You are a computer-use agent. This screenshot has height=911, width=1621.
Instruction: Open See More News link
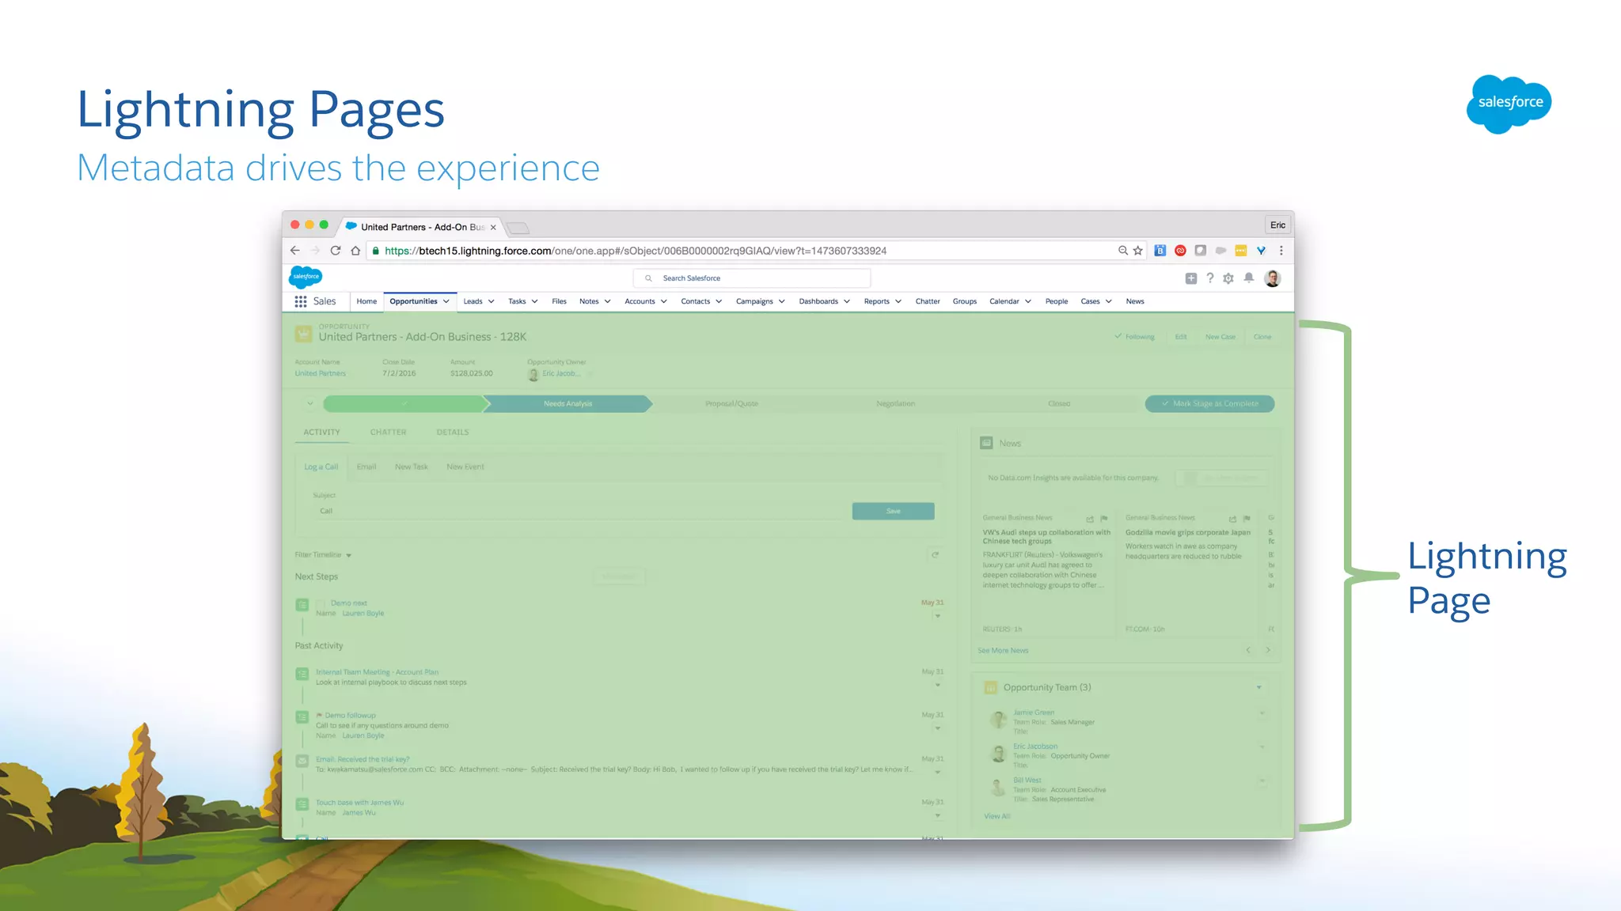1003,651
